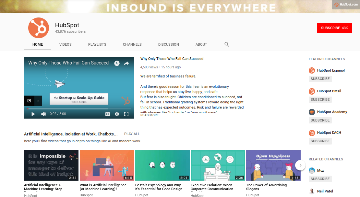
Task: Click Play All for the playlist
Action: click(x=132, y=134)
